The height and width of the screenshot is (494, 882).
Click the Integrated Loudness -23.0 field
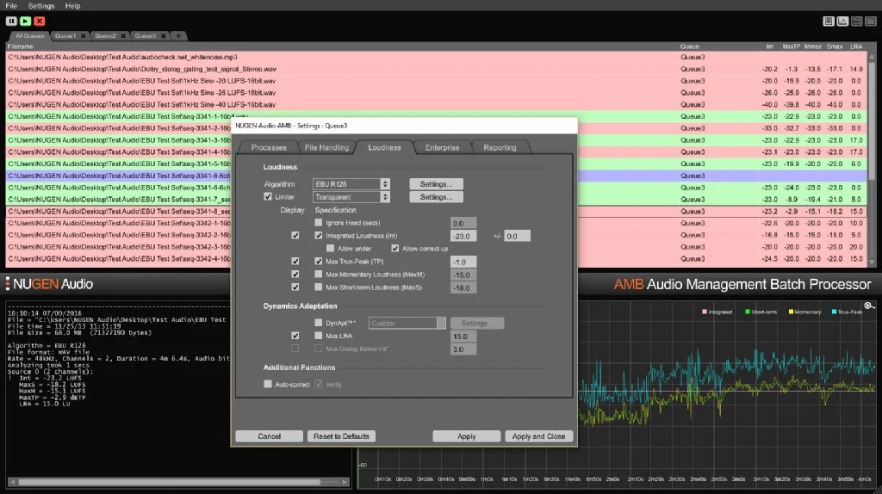463,236
